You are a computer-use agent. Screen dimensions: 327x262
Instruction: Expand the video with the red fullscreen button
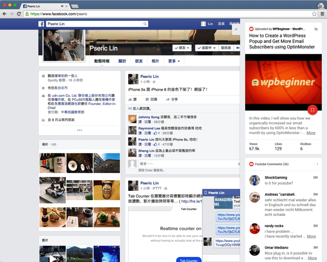pos(312,110)
